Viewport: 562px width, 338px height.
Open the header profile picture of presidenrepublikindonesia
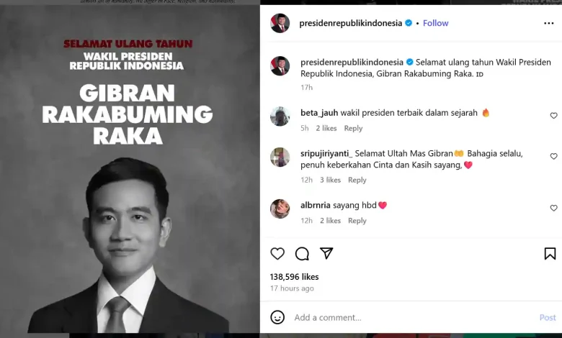(x=280, y=23)
